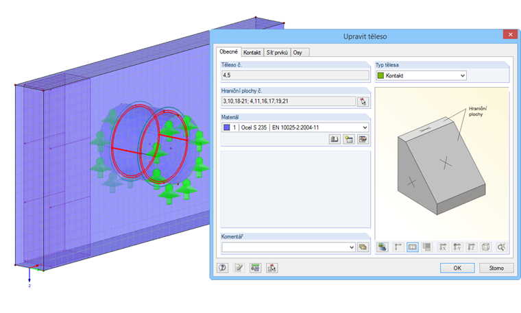The image size is (521, 313).
Task: Open the Obecné tab
Action: point(228,52)
